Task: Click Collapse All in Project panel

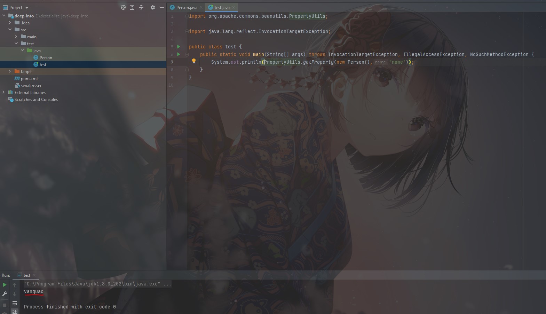Action: point(141,7)
